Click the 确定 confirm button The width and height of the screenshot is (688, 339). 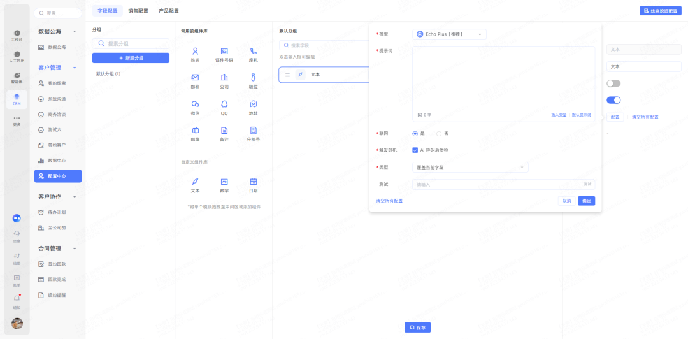586,201
